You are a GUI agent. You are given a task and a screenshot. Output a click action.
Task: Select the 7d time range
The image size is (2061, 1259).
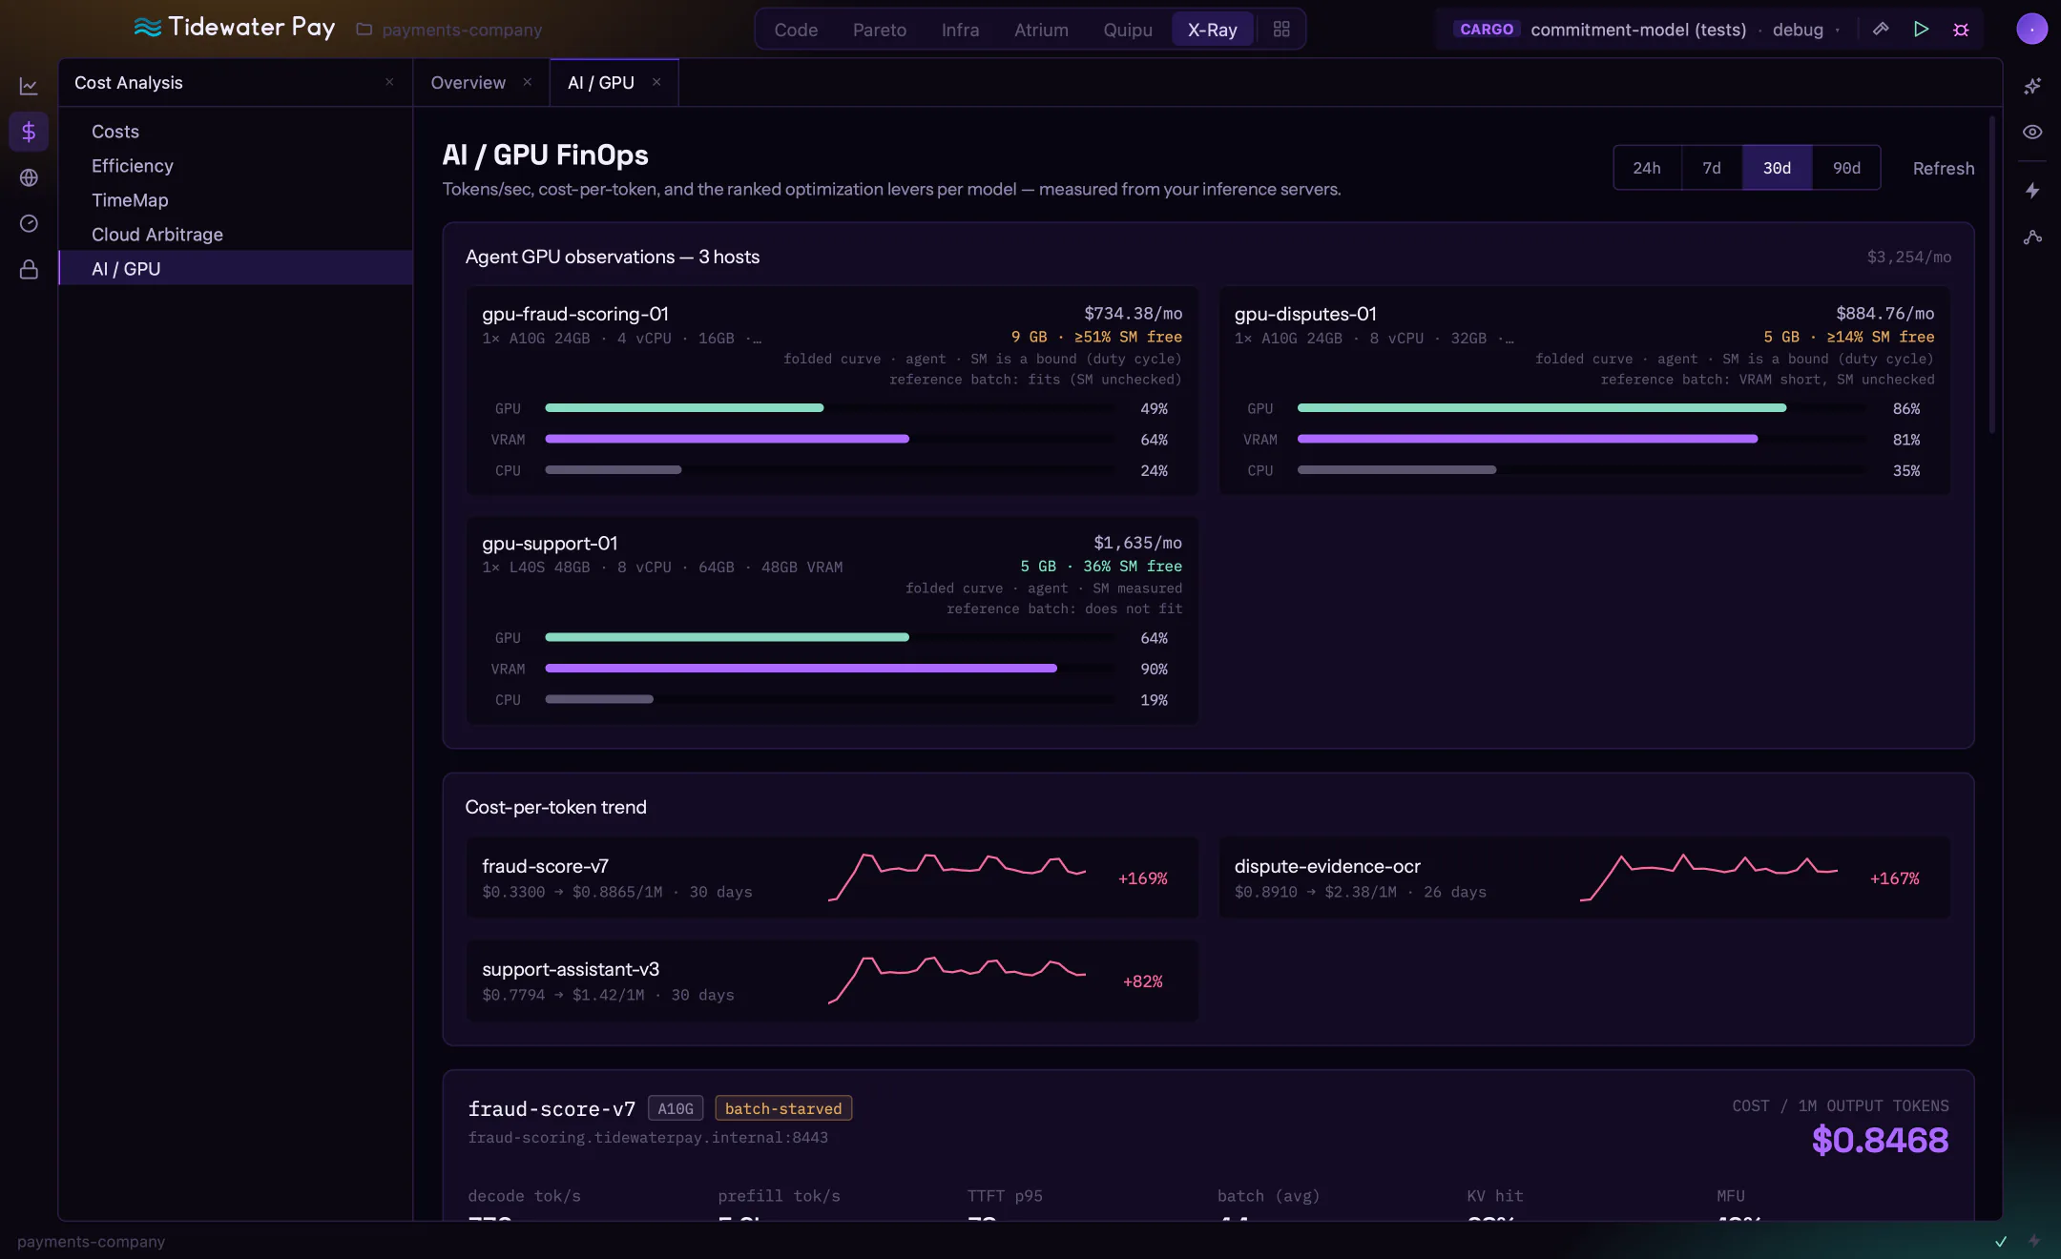[x=1712, y=168]
